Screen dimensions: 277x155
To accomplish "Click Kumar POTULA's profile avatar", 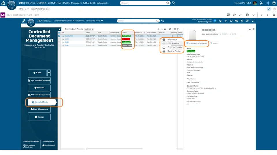I will pos(255,3).
